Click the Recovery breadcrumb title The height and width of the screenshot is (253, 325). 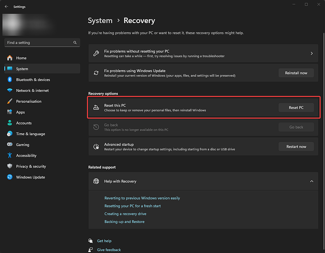pos(139,21)
